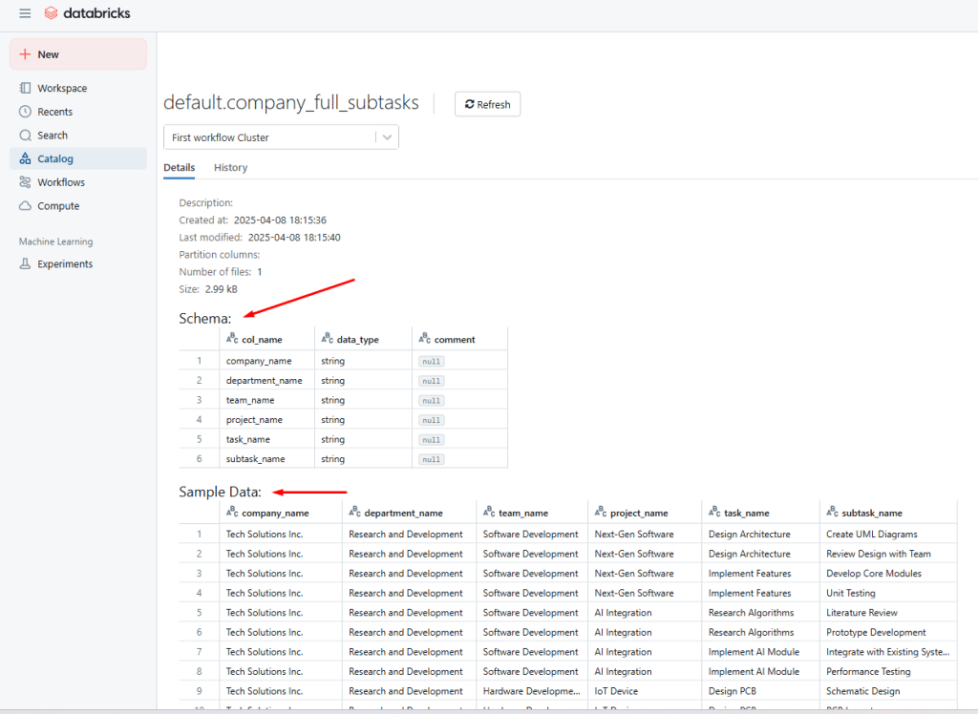
Task: Open Workflows from the sidebar
Action: 57,182
